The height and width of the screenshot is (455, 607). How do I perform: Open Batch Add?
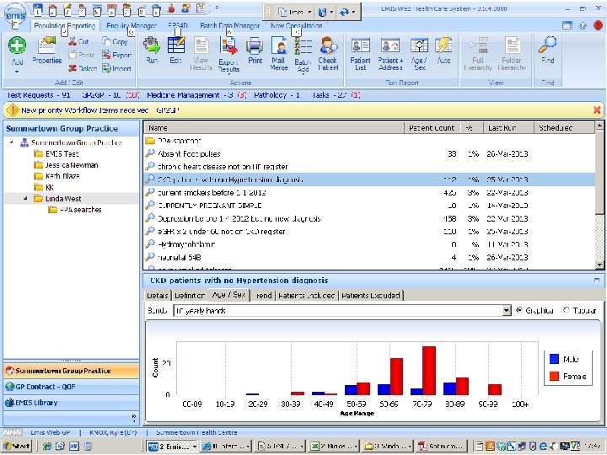point(303,54)
